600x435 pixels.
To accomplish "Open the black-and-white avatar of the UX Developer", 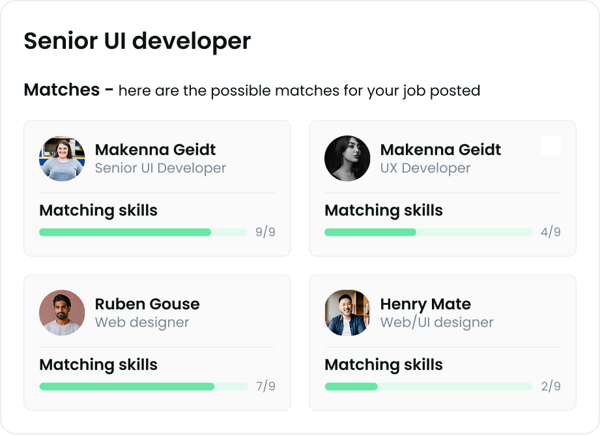I will point(347,158).
